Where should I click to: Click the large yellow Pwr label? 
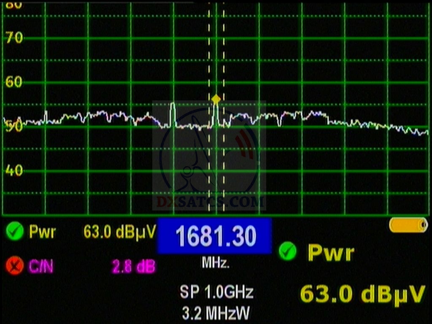[331, 253]
